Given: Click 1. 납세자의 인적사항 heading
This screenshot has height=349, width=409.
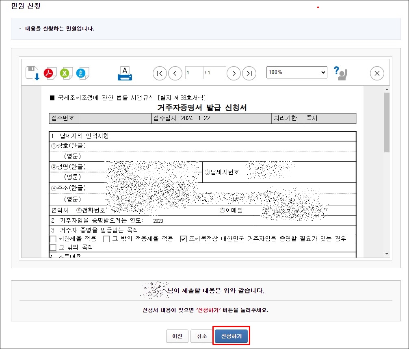Looking at the screenshot, I should tap(80, 136).
